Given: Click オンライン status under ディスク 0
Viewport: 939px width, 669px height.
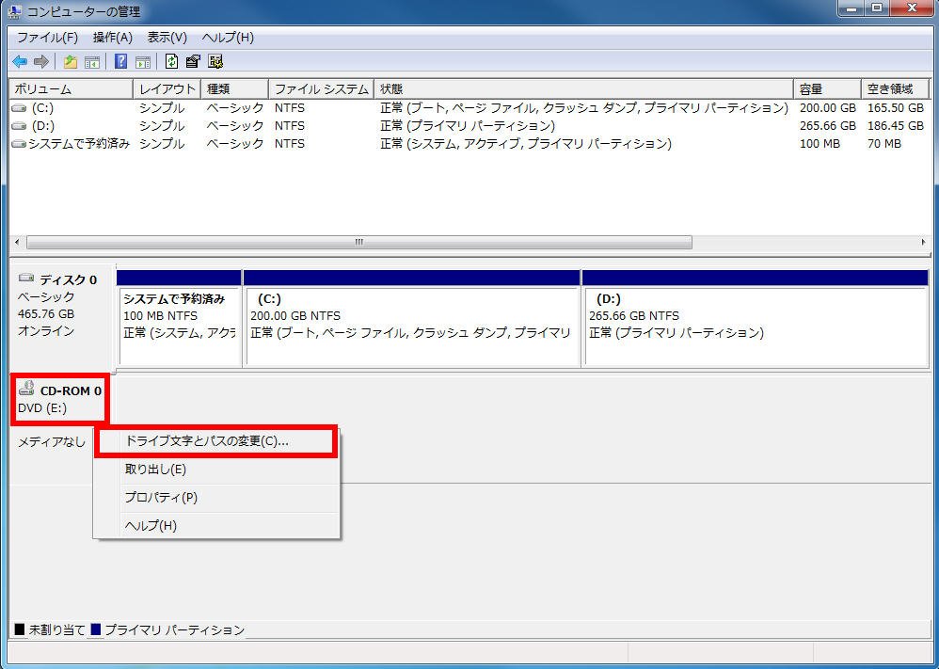Looking at the screenshot, I should (46, 331).
